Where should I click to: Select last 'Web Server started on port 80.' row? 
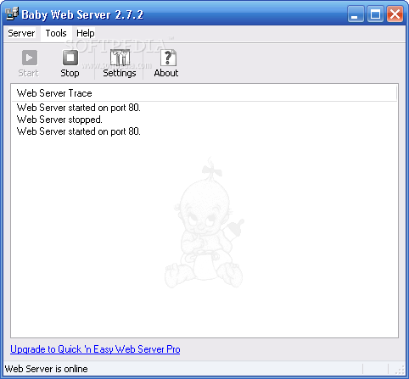point(79,131)
